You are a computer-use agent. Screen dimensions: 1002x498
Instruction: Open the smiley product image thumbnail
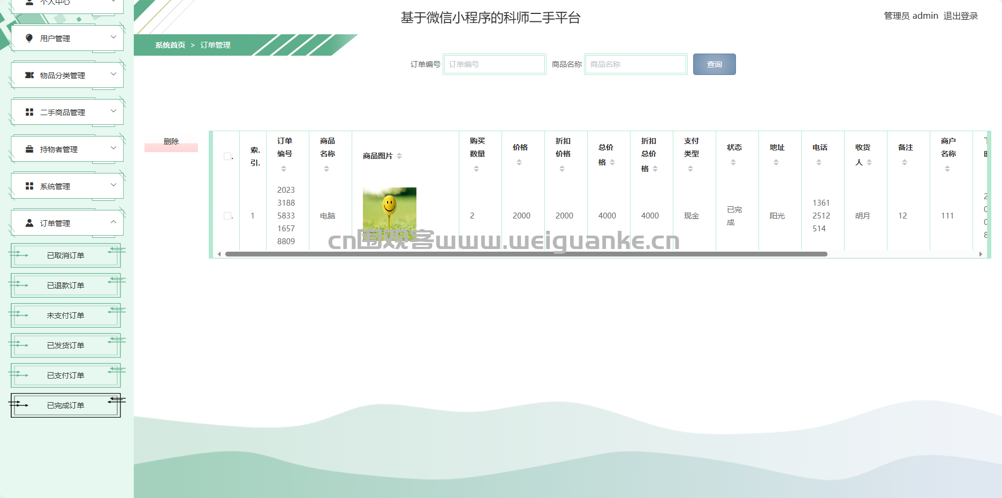tap(390, 214)
